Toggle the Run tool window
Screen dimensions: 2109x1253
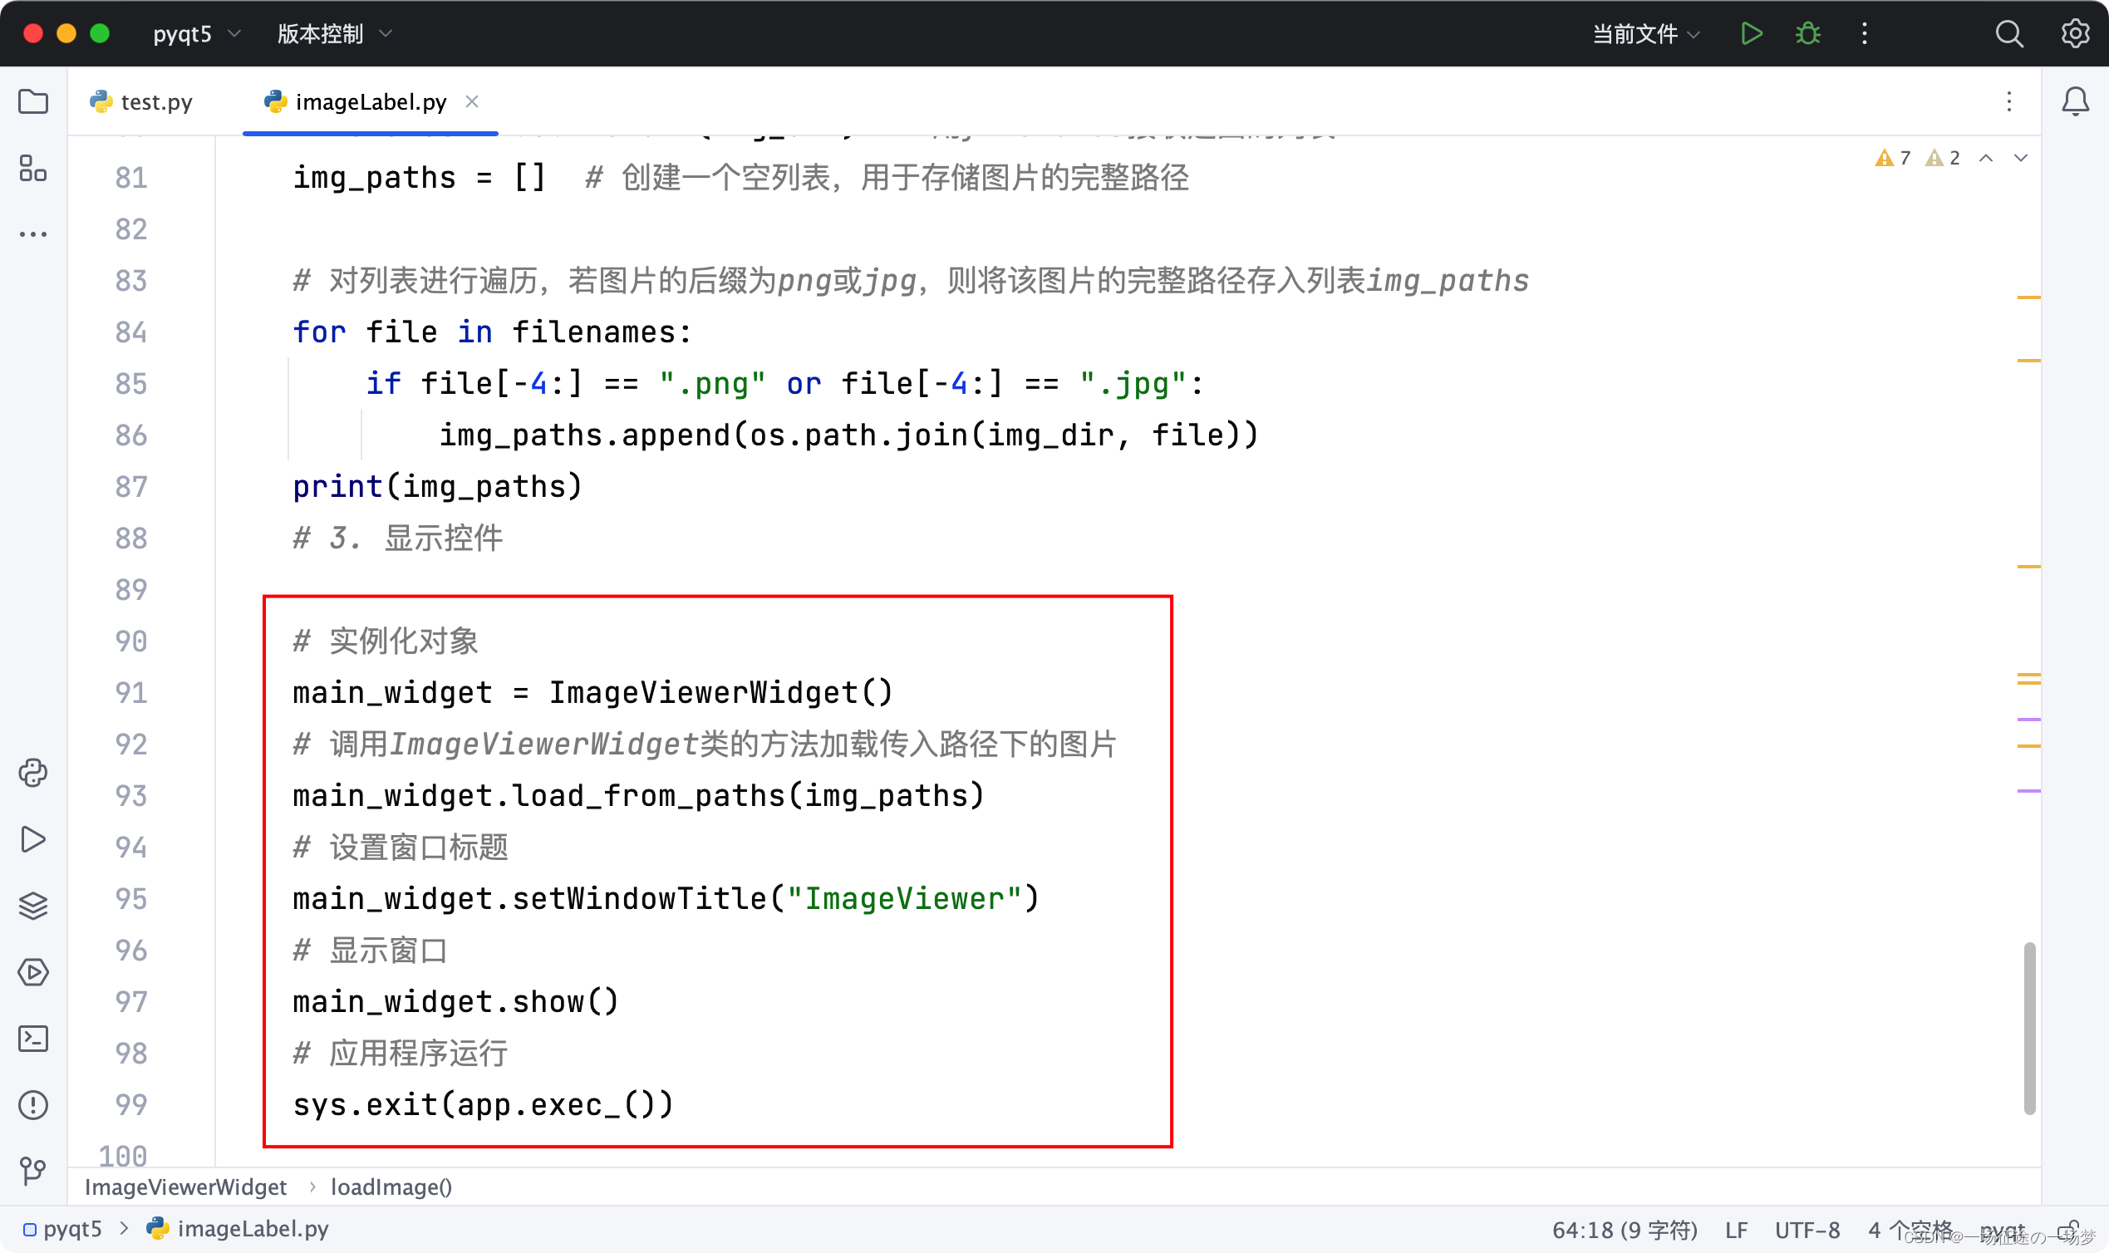point(33,839)
